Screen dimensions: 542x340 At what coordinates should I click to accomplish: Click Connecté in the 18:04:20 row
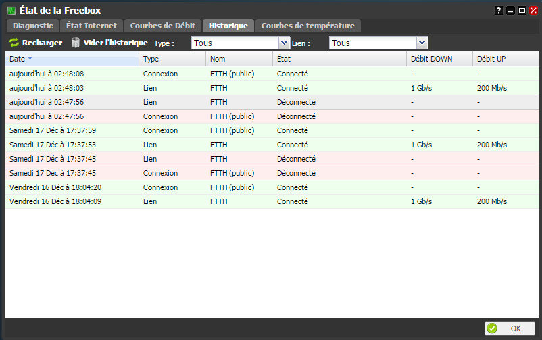coord(293,187)
